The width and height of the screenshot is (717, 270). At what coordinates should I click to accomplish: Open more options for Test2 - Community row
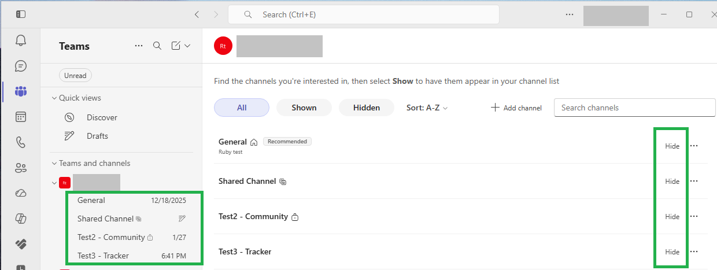694,217
